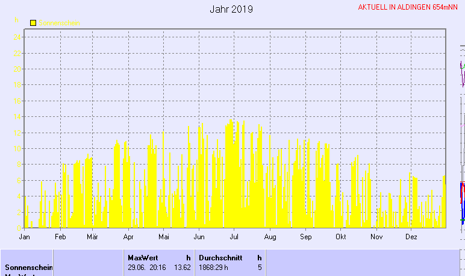This screenshot has height=276, width=465.
Task: Click the Sonnenschein legend label text
Action: (61, 23)
